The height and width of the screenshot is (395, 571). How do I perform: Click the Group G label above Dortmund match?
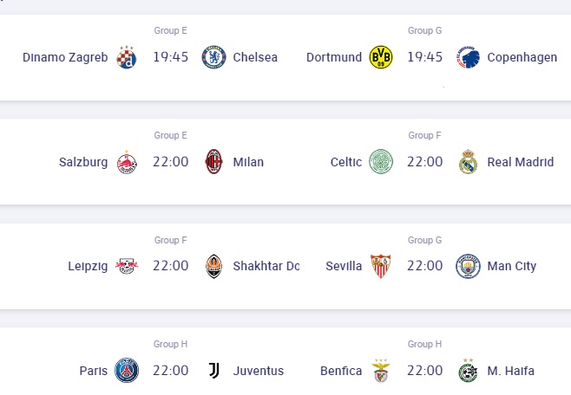[x=424, y=30]
